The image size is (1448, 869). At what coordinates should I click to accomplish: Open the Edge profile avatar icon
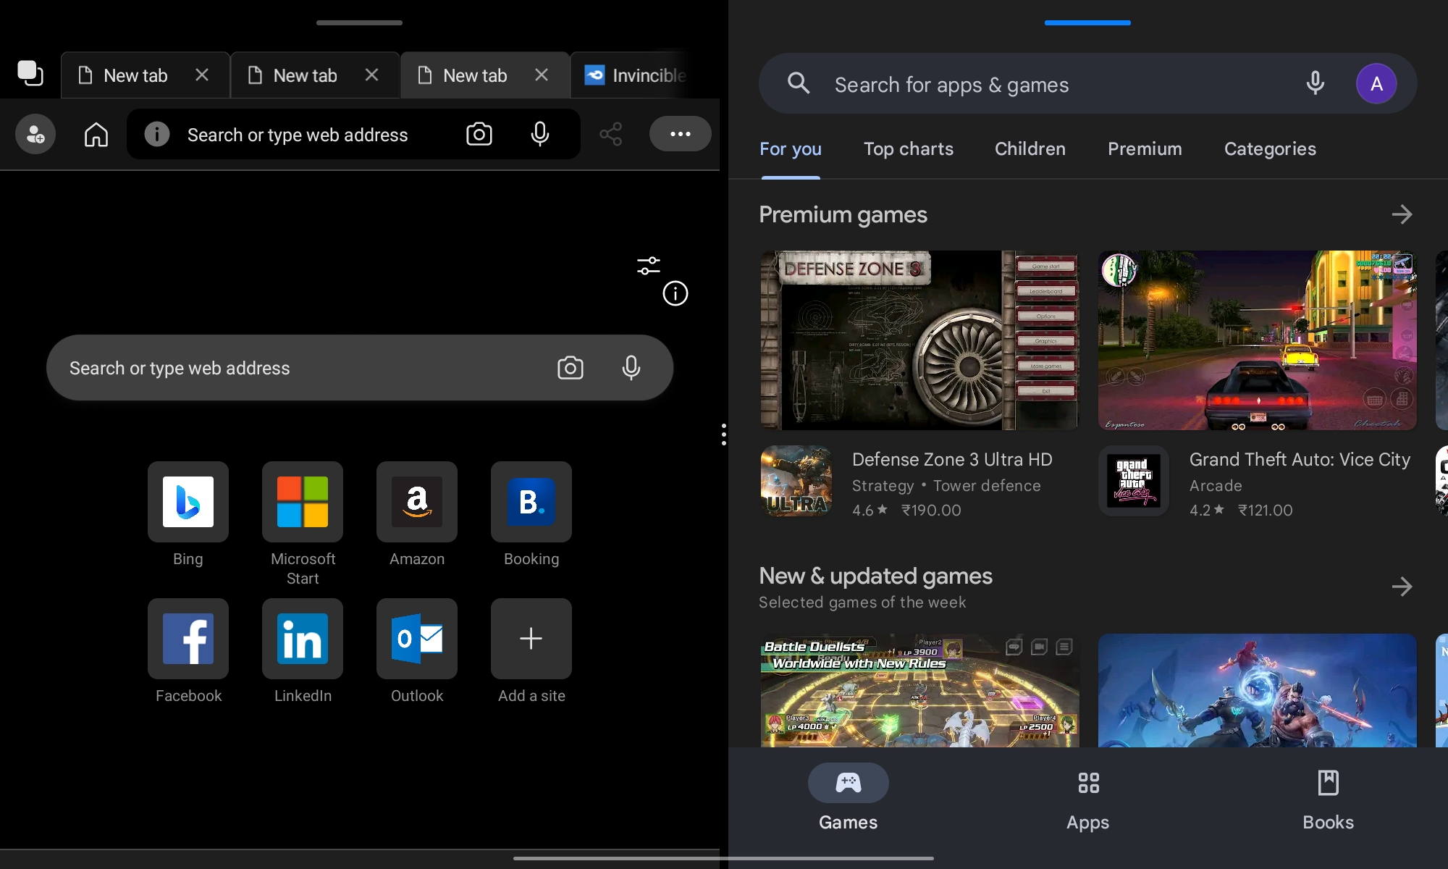tap(35, 134)
